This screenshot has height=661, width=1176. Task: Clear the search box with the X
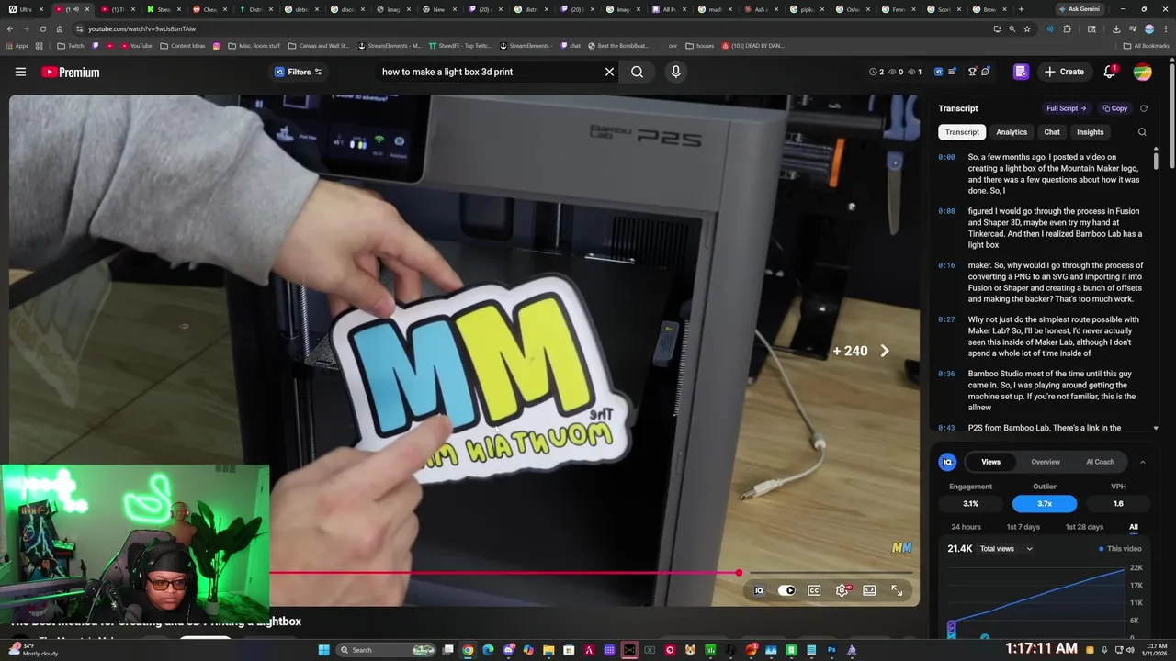pyautogui.click(x=609, y=72)
